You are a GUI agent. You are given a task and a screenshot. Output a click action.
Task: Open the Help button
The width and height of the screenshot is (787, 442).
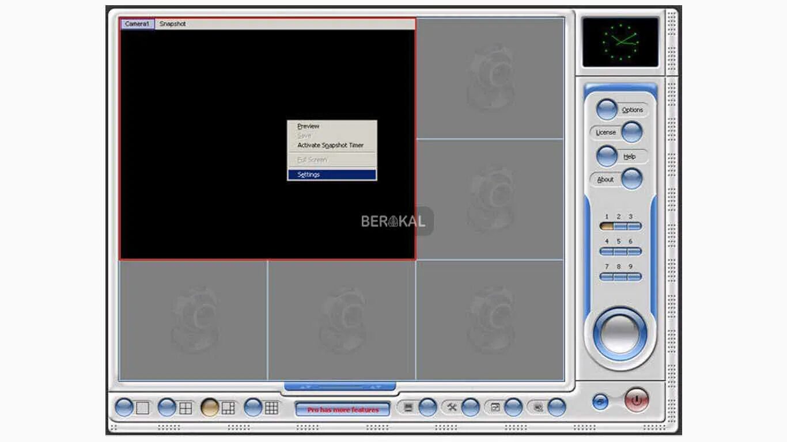pyautogui.click(x=607, y=156)
